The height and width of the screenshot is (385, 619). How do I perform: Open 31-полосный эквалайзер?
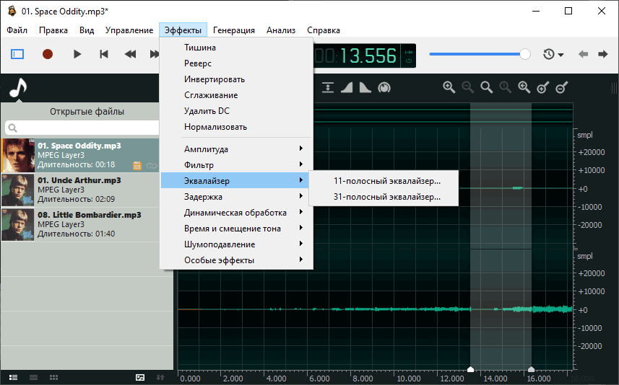click(x=384, y=197)
